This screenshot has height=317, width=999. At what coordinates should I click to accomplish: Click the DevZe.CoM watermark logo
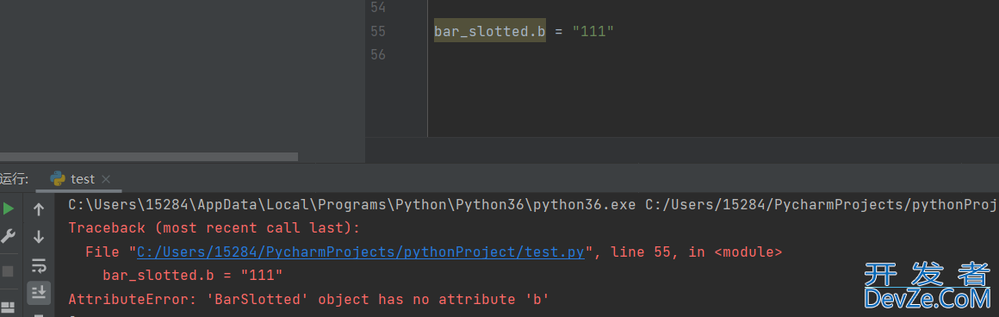(x=927, y=286)
